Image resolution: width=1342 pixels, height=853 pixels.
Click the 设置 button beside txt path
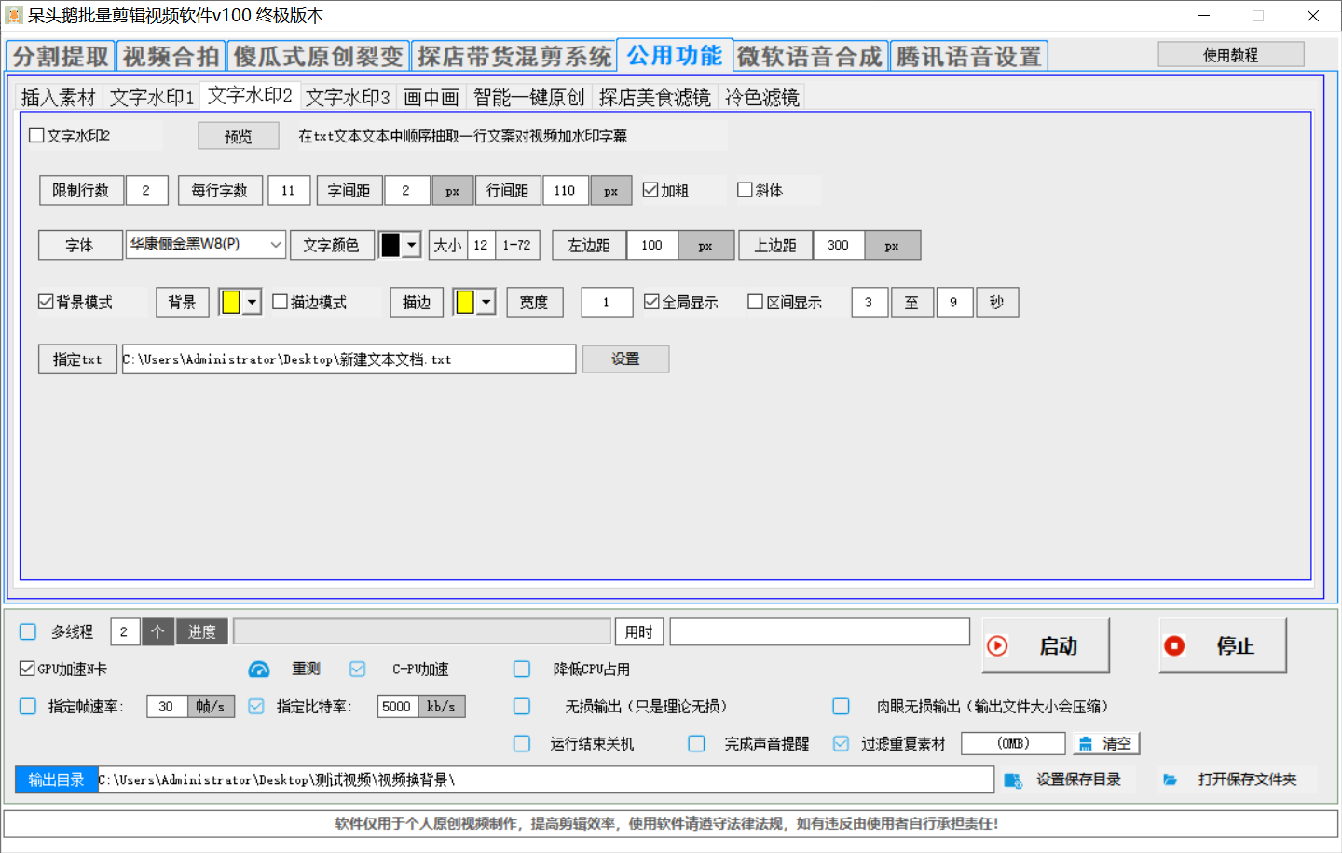coord(625,359)
